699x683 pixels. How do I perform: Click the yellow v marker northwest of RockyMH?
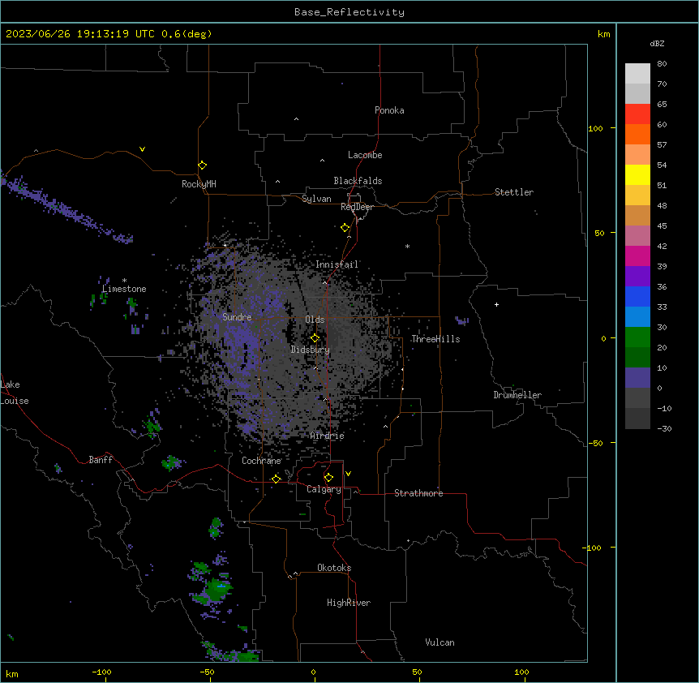tap(142, 149)
